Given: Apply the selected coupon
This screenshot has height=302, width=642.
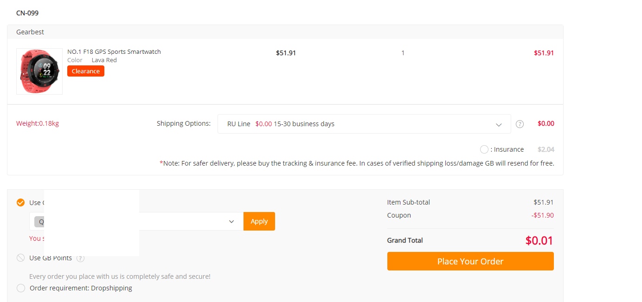Looking at the screenshot, I should (x=259, y=221).
